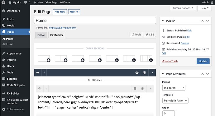Move Publish panel up

click(203, 21)
